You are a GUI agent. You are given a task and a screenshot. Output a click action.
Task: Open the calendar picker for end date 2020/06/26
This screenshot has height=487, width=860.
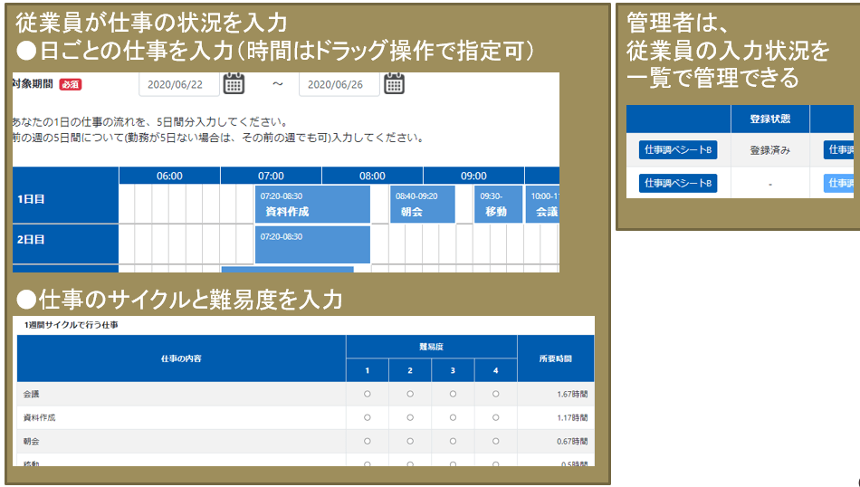[394, 84]
